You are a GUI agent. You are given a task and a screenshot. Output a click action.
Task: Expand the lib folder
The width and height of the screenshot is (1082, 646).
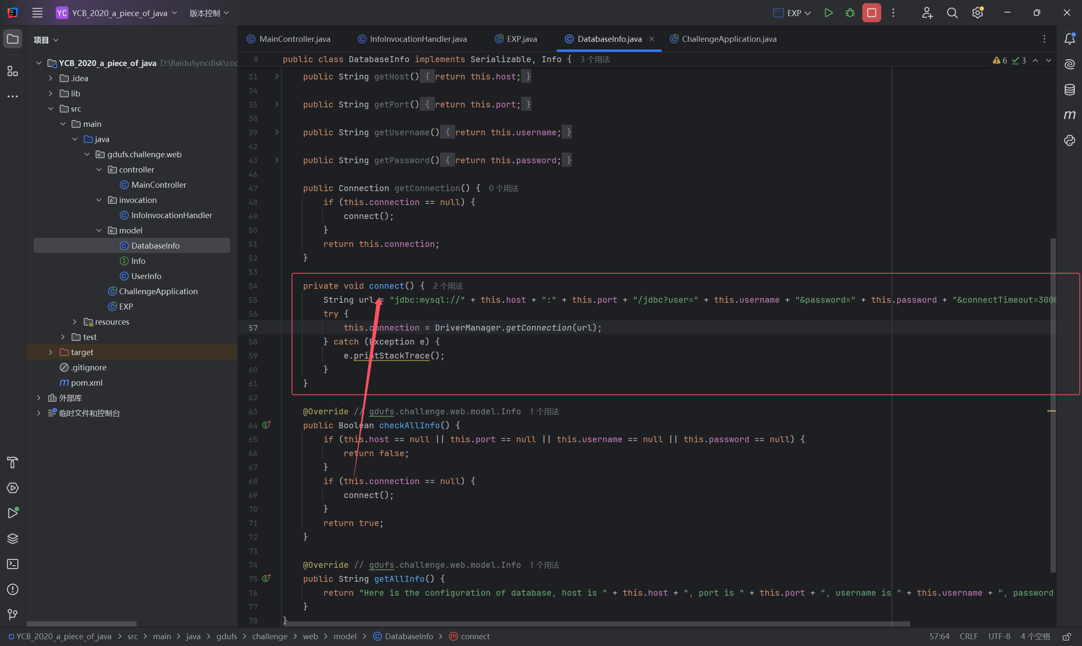click(50, 93)
